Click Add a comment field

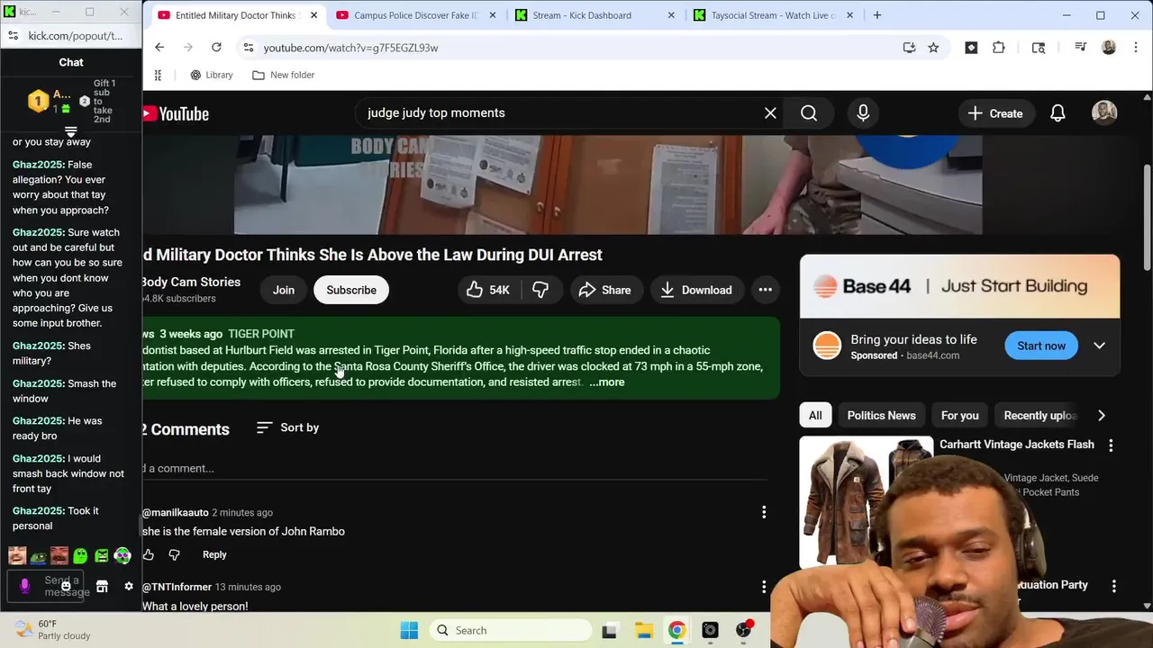point(455,468)
